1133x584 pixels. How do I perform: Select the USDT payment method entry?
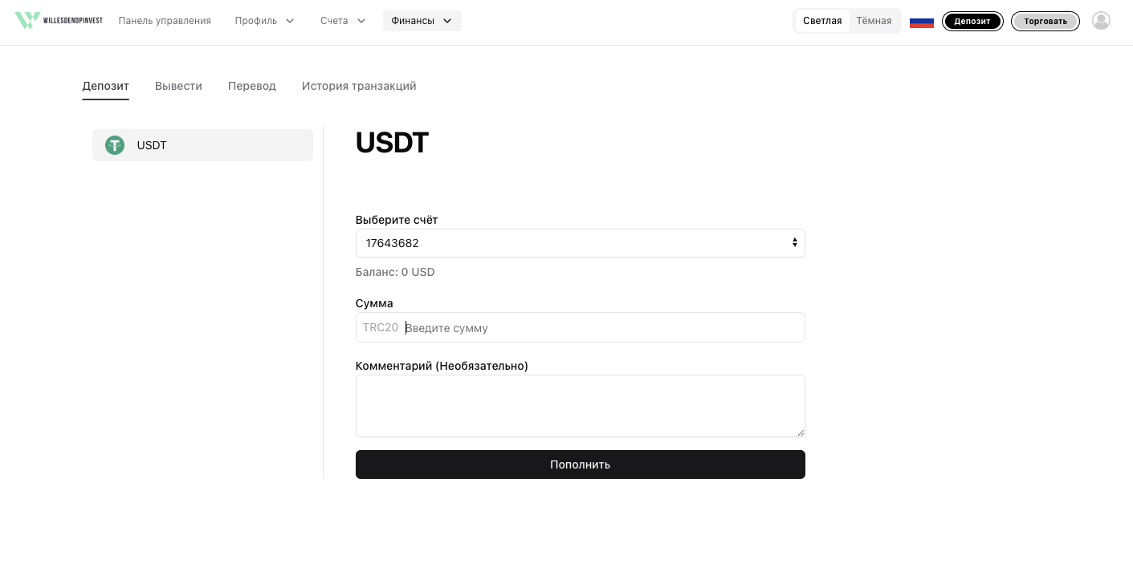[202, 145]
